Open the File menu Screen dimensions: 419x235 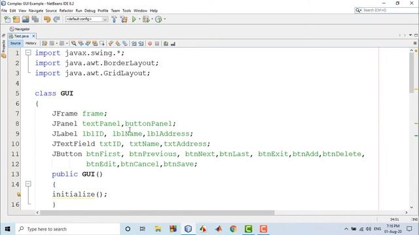point(4,10)
